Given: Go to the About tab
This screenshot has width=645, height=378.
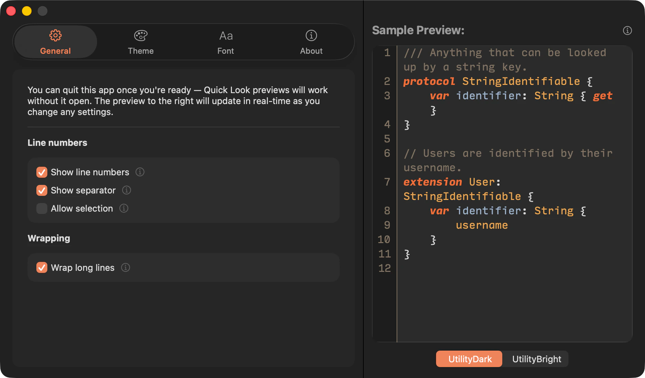Looking at the screenshot, I should point(311,42).
